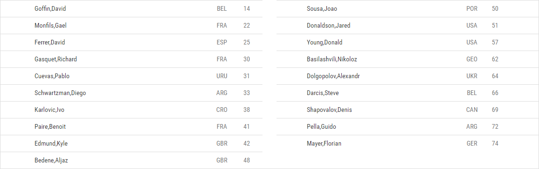Click the Edmund,Kyle name

(x=51, y=144)
